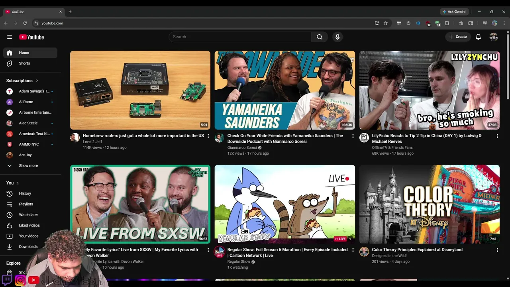The height and width of the screenshot is (287, 510).
Task: Click Level 2 Jeff channel avatar
Action: pyautogui.click(x=75, y=138)
